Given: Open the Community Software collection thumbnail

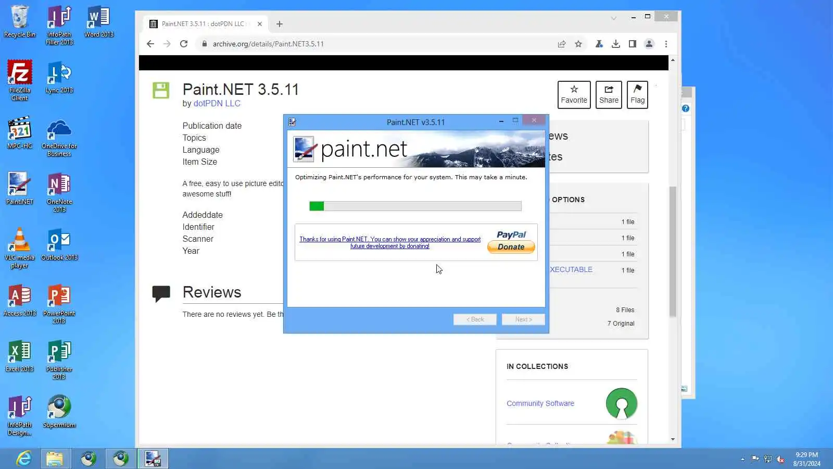Looking at the screenshot, I should click(622, 403).
